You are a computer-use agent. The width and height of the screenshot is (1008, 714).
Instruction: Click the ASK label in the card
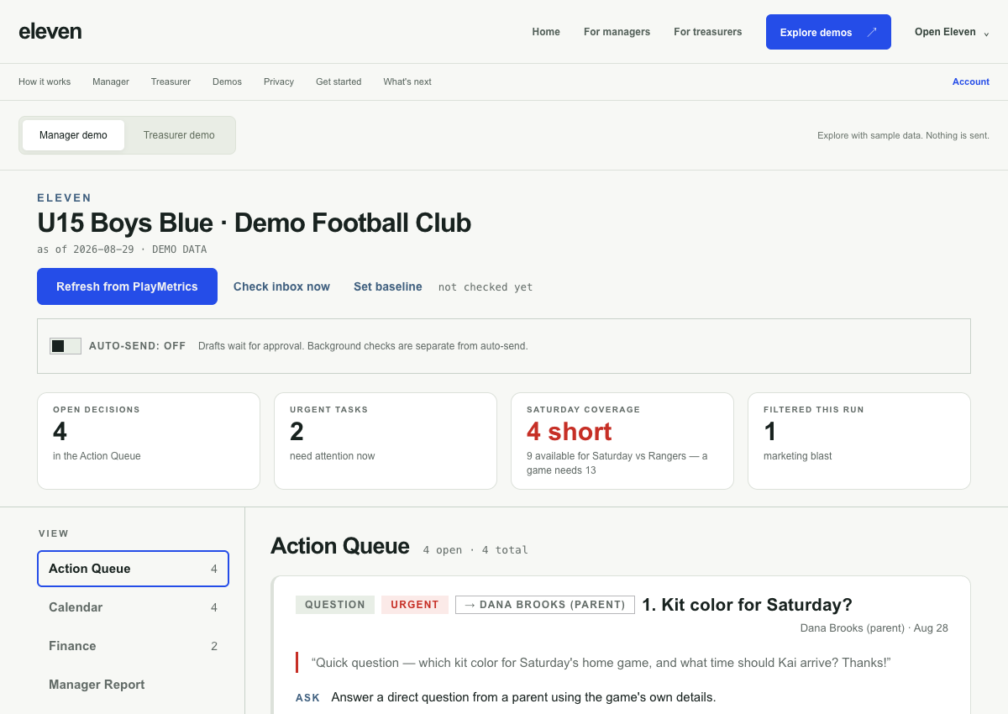308,698
